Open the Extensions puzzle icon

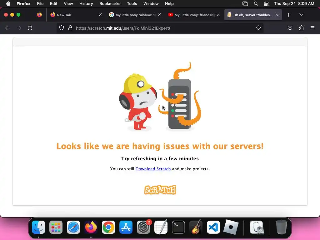point(301,28)
